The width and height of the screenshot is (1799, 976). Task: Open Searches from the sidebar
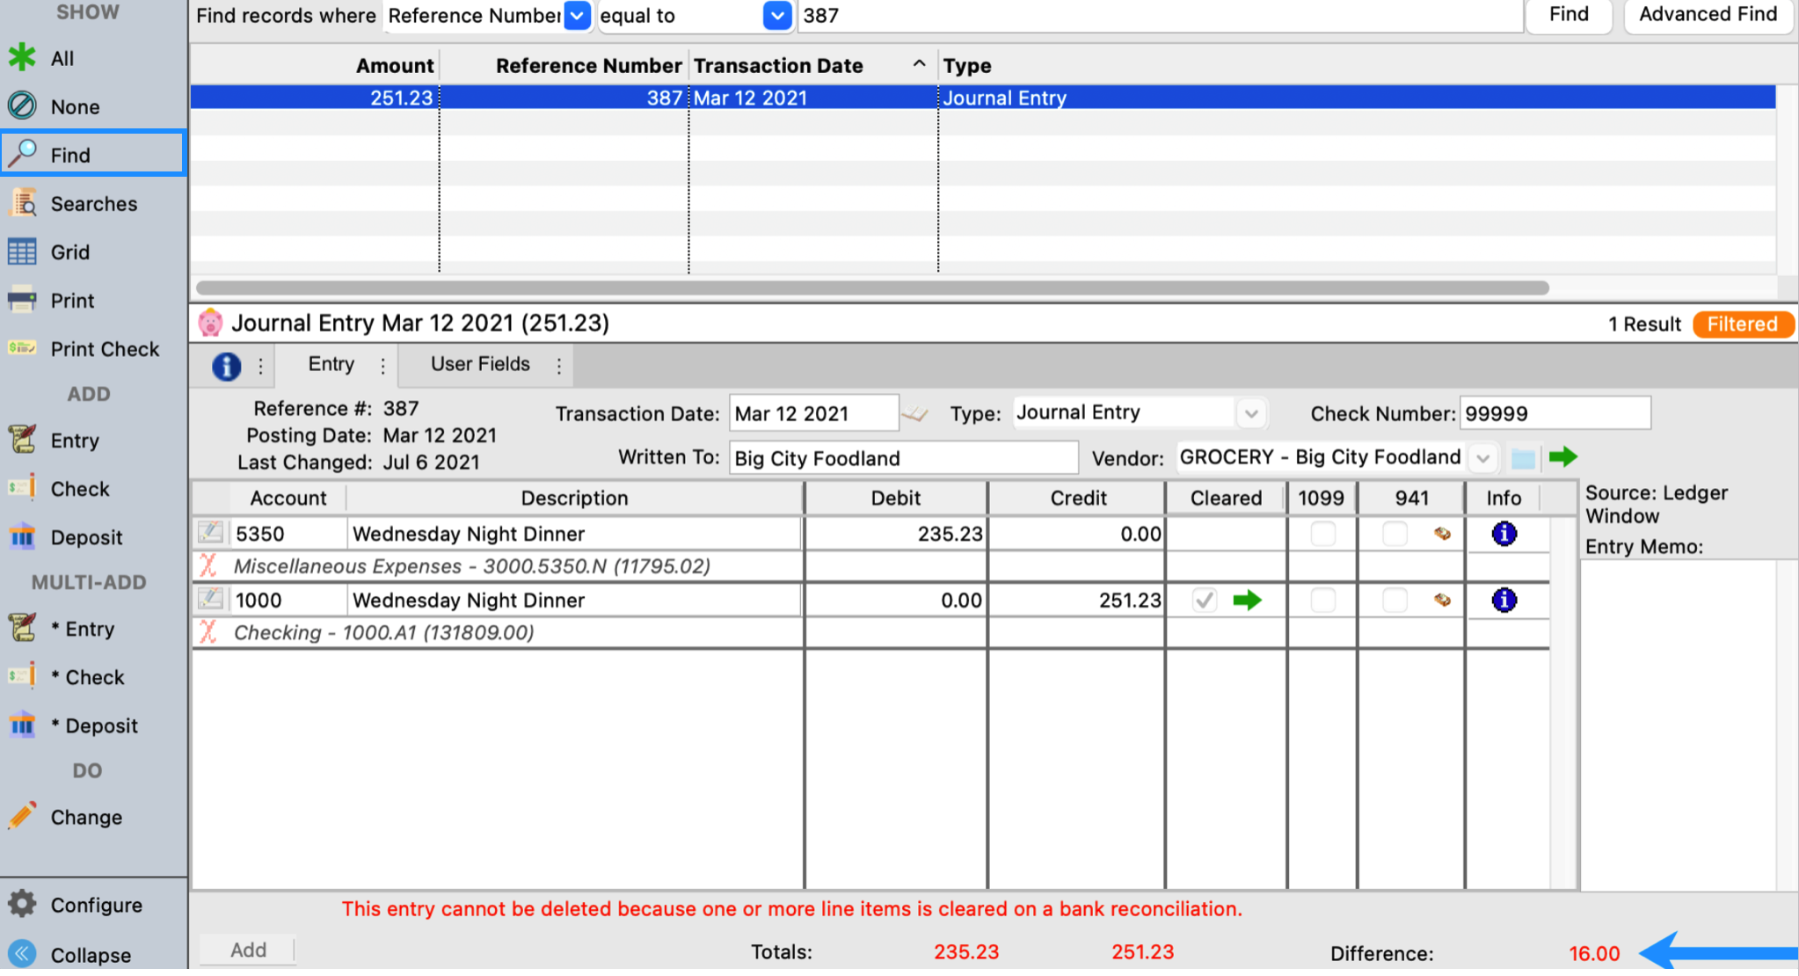click(93, 204)
